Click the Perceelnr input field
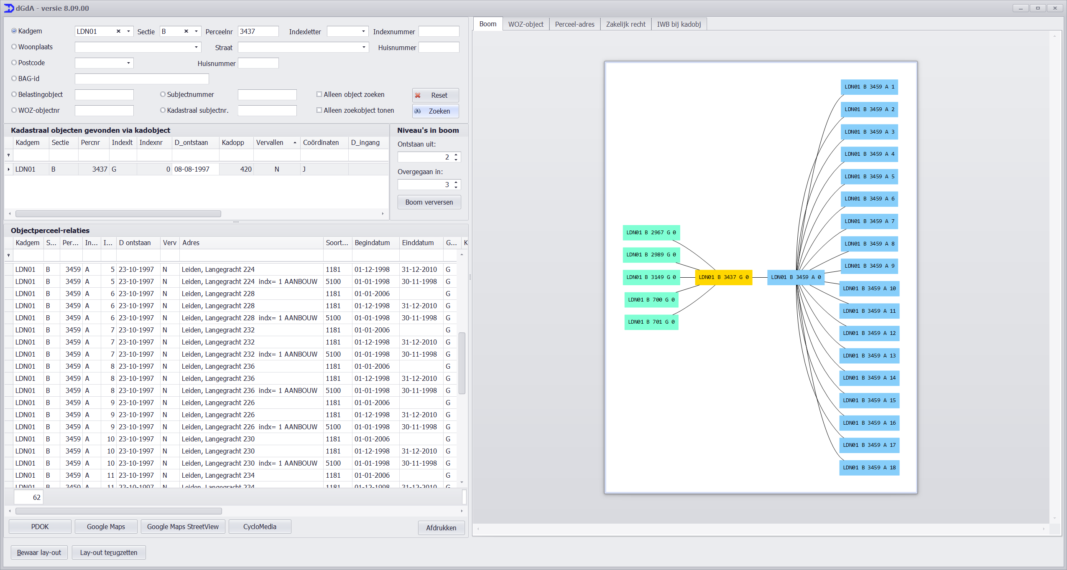Viewport: 1067px width, 570px height. pyautogui.click(x=258, y=31)
